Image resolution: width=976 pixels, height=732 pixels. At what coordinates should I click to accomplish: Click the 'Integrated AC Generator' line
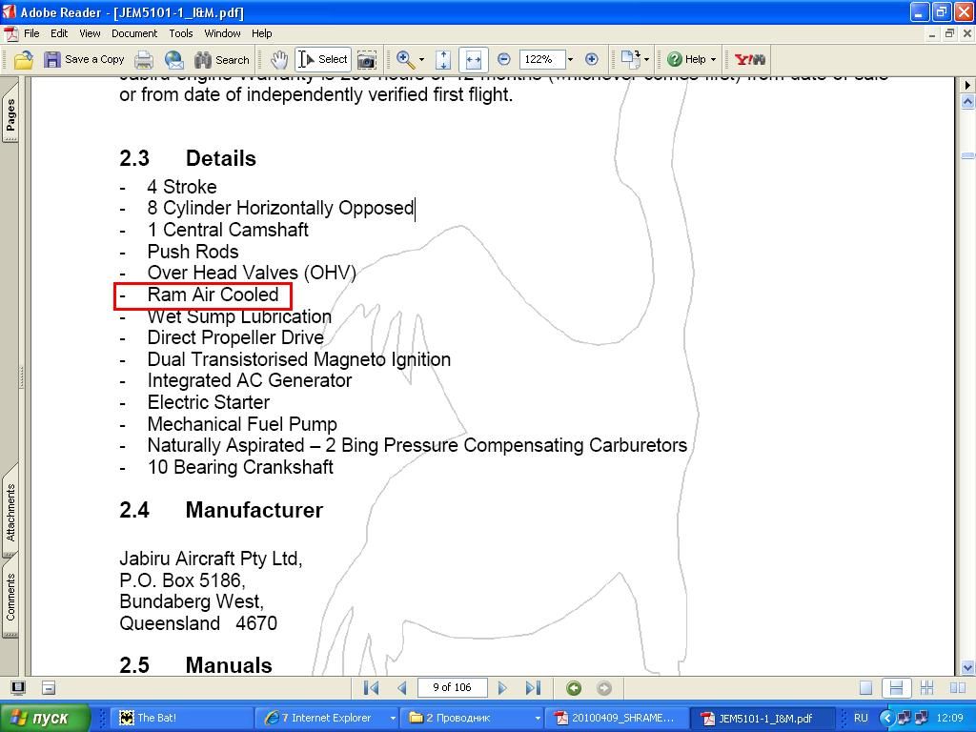coord(250,380)
